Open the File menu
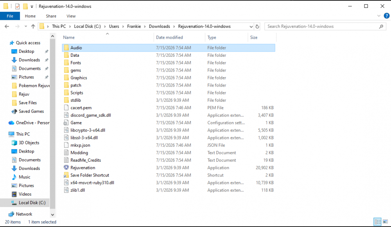 click(x=10, y=16)
